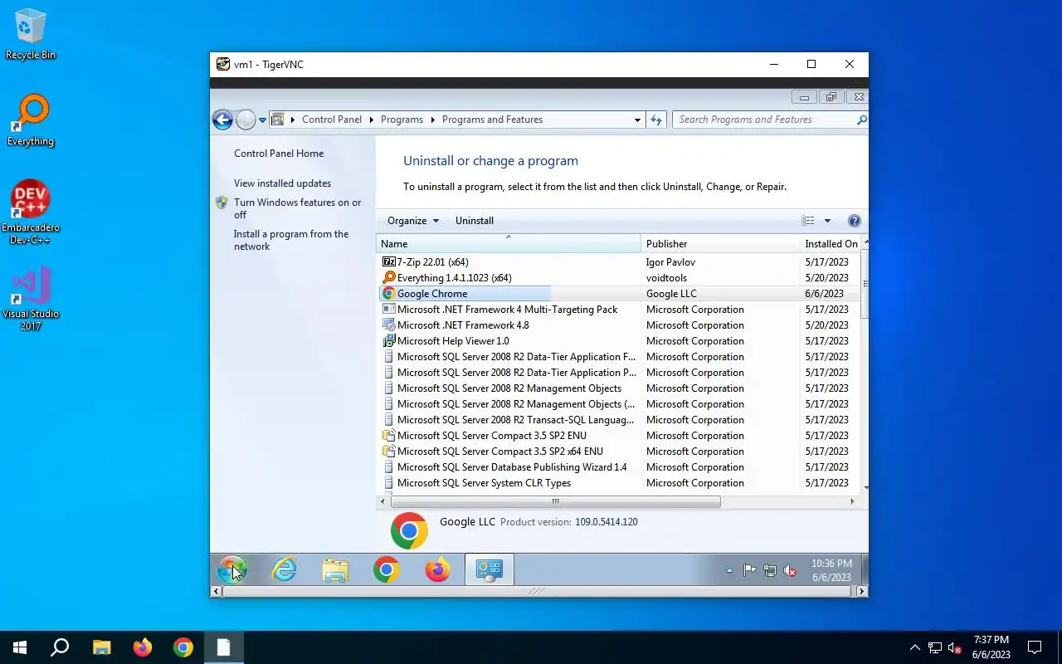The width and height of the screenshot is (1062, 664).
Task: Open the help question mark icon
Action: pos(854,221)
